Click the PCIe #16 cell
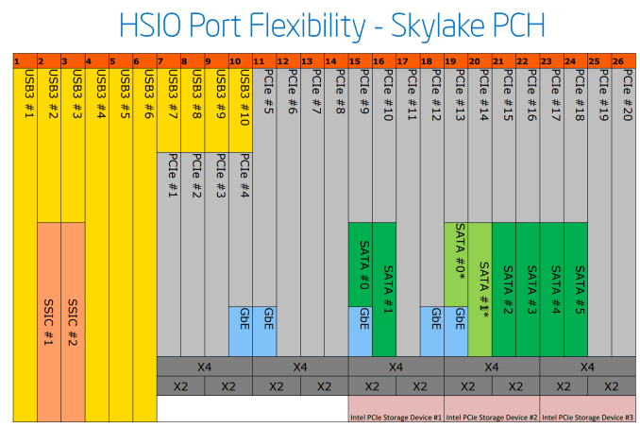This screenshot has width=640, height=427. [529, 145]
